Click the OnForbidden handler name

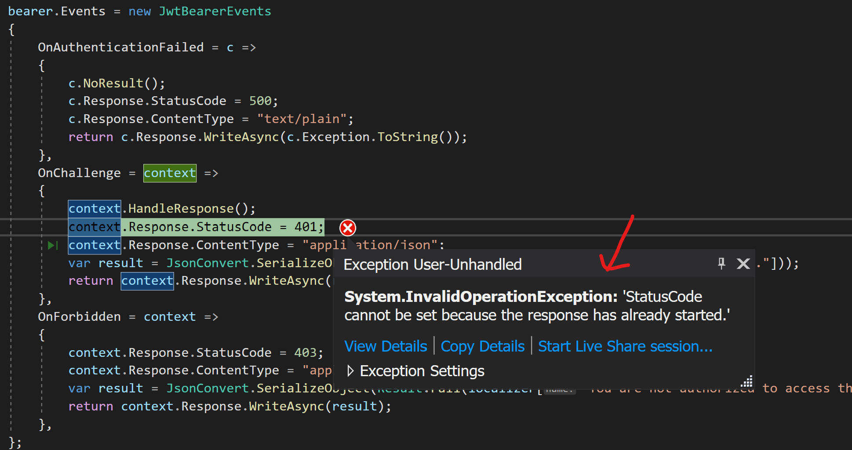point(79,316)
